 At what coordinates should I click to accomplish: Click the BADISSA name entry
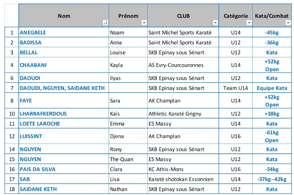pyautogui.click(x=31, y=42)
